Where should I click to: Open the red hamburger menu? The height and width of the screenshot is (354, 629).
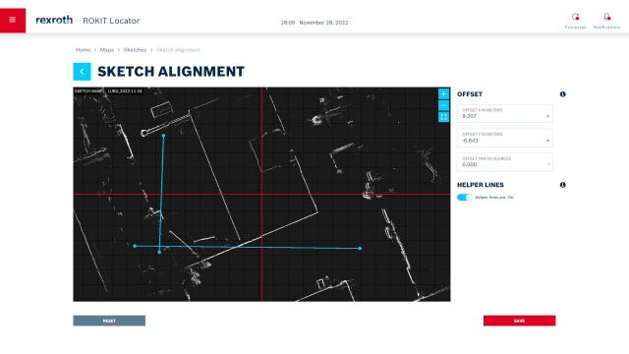(13, 20)
